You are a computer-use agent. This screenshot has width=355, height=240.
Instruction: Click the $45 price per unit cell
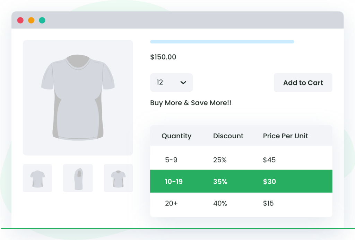pyautogui.click(x=269, y=160)
